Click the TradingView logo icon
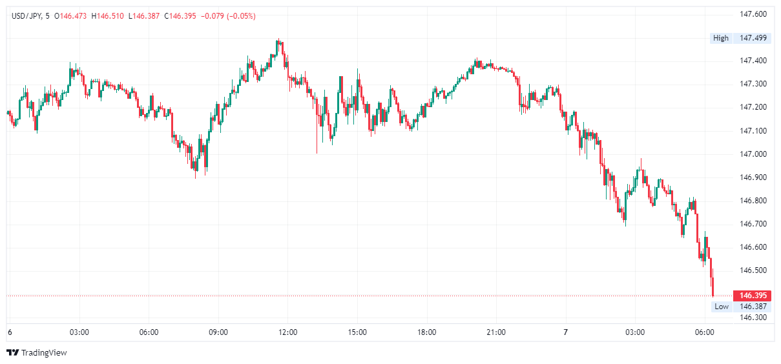The image size is (781, 364). (x=12, y=352)
